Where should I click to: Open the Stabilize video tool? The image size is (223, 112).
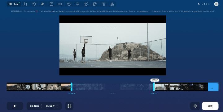pyautogui.click(x=86, y=4)
